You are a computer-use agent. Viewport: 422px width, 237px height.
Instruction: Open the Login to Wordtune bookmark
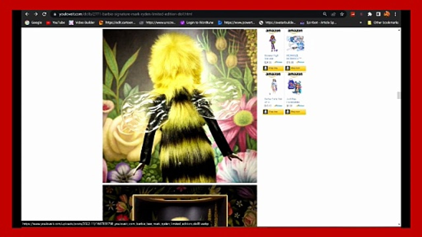(197, 23)
